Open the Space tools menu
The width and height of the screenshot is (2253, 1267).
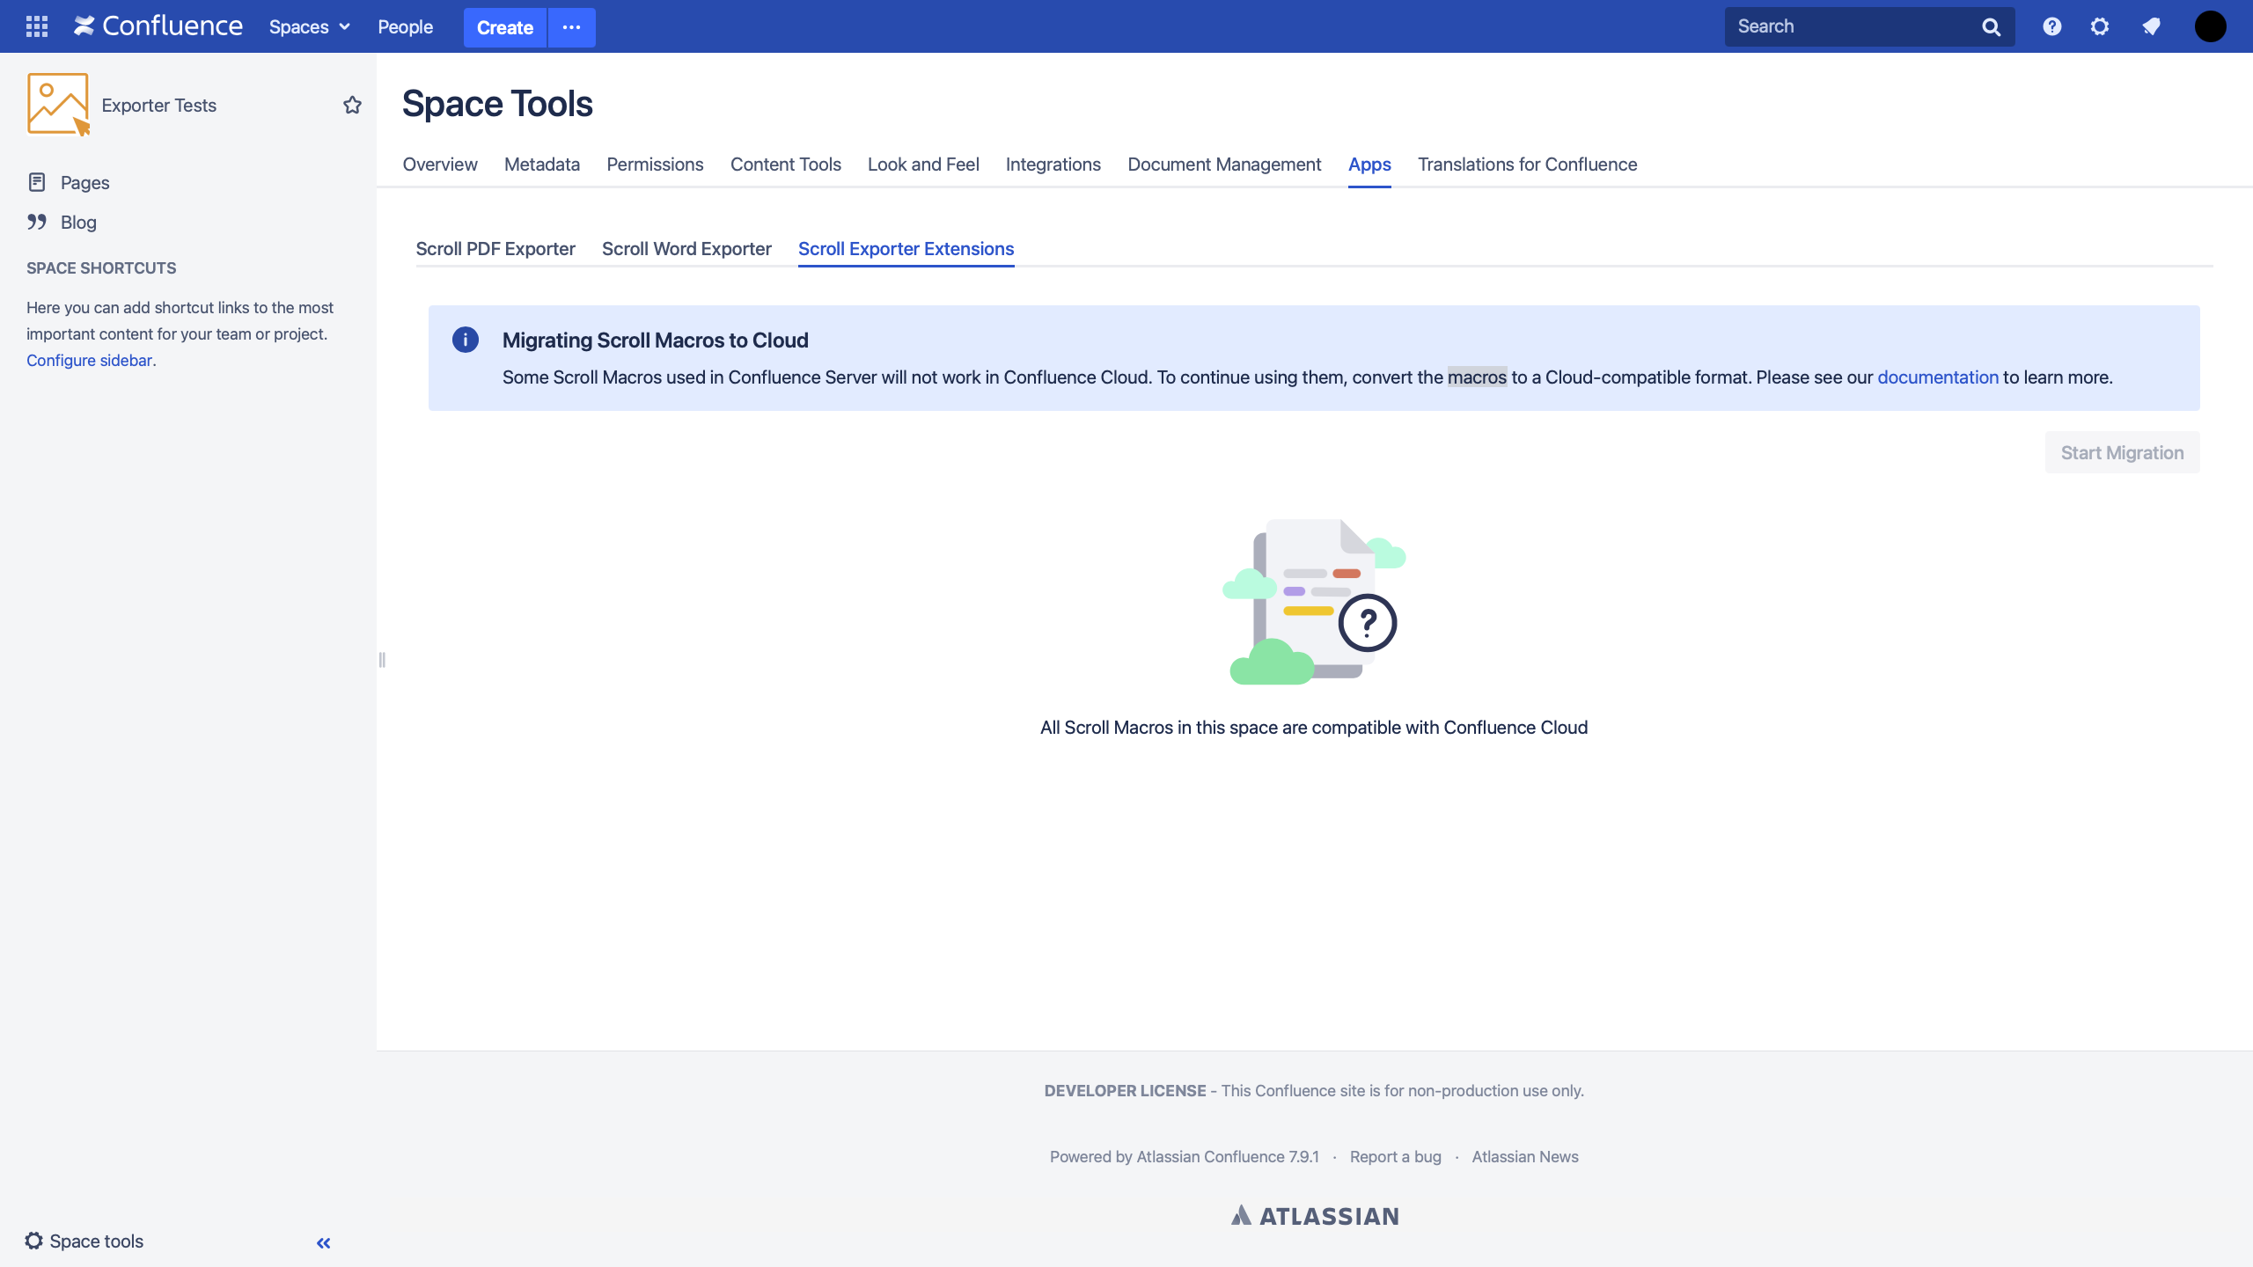[x=84, y=1241]
